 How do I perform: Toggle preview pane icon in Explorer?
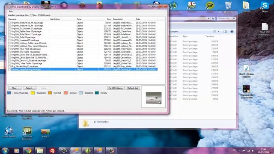tap(225, 32)
